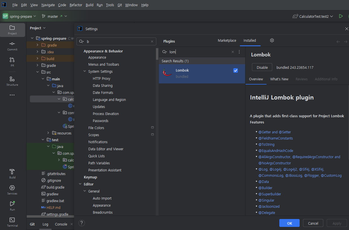This screenshot has height=230, width=349.
Task: Toggle the Lombok plugin enabled checkbox
Action: [236, 70]
